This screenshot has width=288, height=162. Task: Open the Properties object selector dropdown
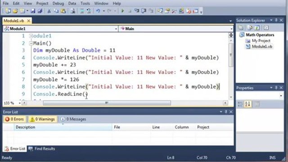coord(281,96)
